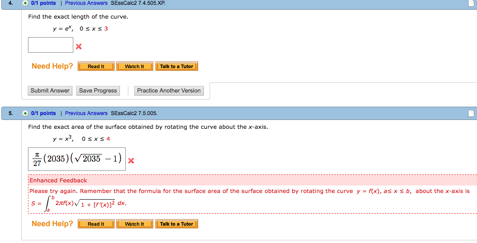Click red X mark beside question 5 answer
This screenshot has height=243, width=477.
tap(131, 161)
